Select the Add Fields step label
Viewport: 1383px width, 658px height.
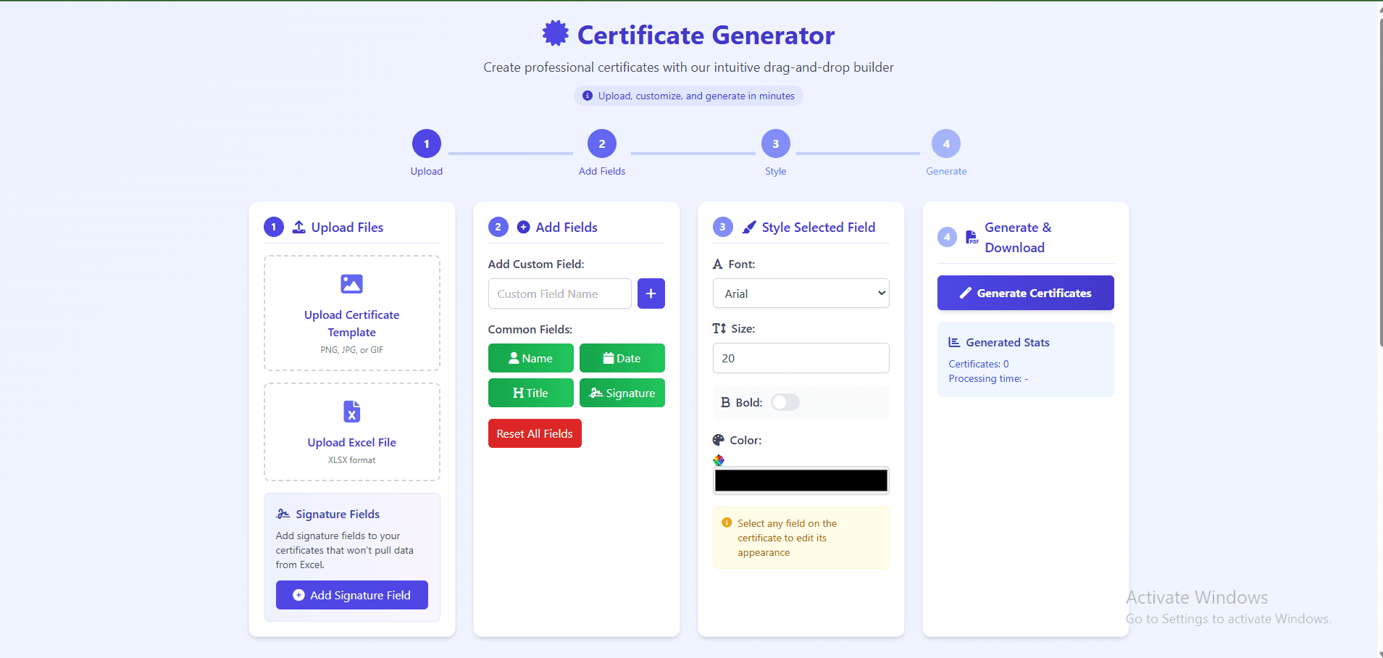tap(601, 171)
